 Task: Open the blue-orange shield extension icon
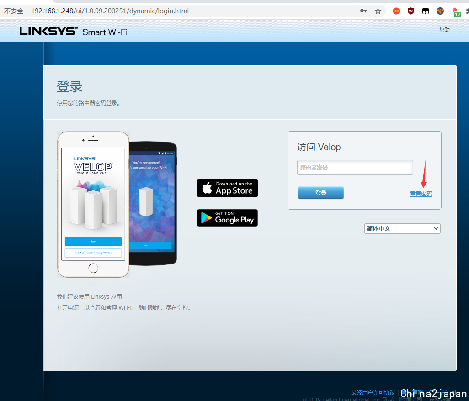tap(440, 11)
